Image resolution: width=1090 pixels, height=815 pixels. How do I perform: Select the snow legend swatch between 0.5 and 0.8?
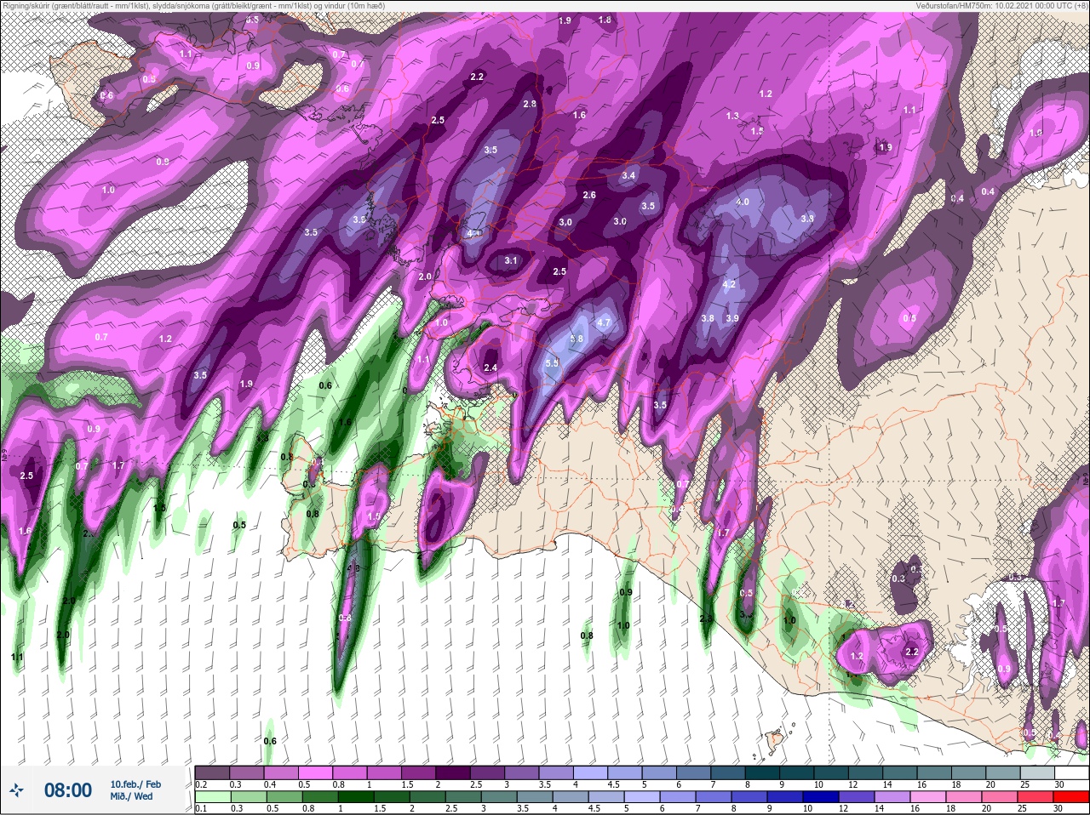point(315,772)
